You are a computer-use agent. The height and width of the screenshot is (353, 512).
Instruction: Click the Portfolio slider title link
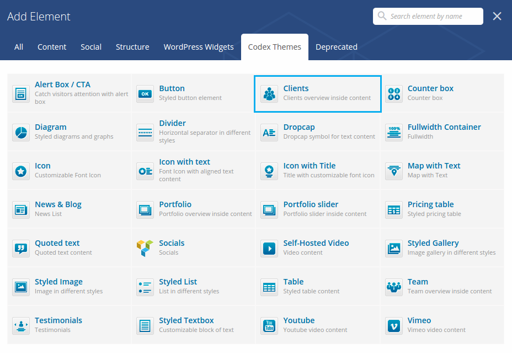pyautogui.click(x=311, y=204)
